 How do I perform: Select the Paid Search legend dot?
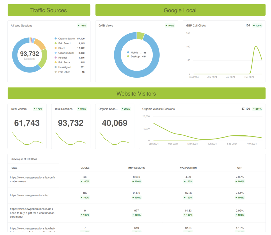point(56,43)
